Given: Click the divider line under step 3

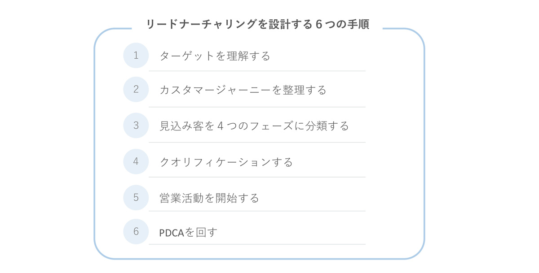Looking at the screenshot, I should click(x=257, y=143).
